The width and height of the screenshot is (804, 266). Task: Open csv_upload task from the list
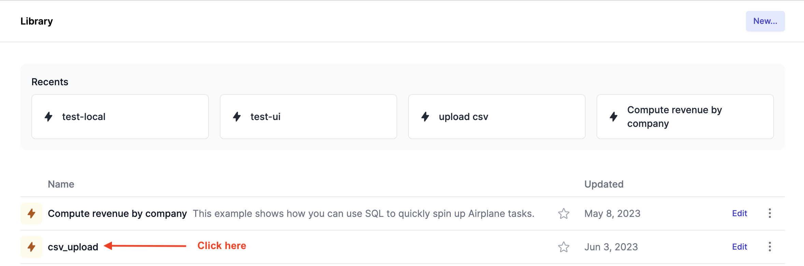73,247
